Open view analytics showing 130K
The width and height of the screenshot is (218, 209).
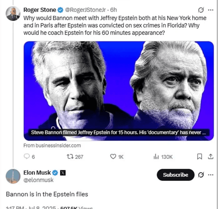pos(156,157)
